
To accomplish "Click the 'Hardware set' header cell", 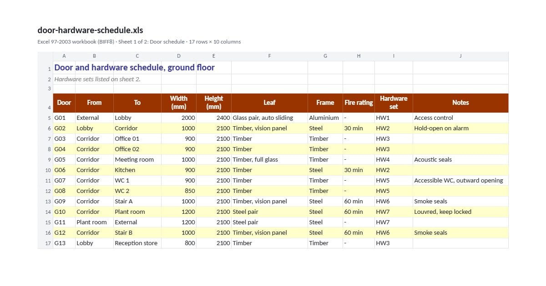I will pos(394,103).
